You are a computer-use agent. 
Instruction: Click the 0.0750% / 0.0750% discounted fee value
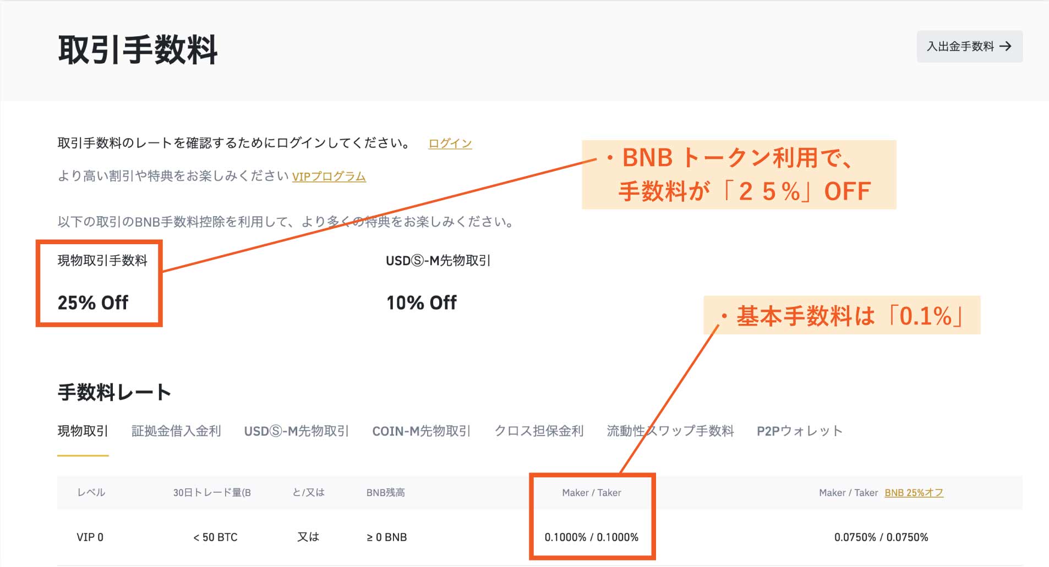[x=881, y=537]
